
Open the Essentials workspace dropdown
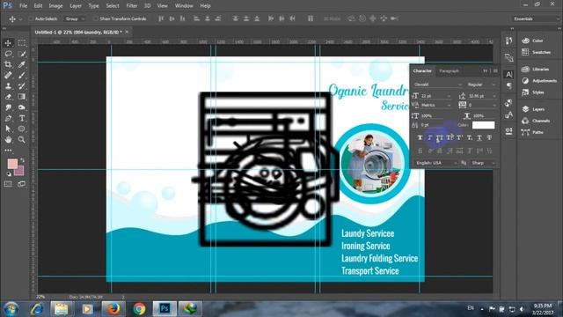536,18
